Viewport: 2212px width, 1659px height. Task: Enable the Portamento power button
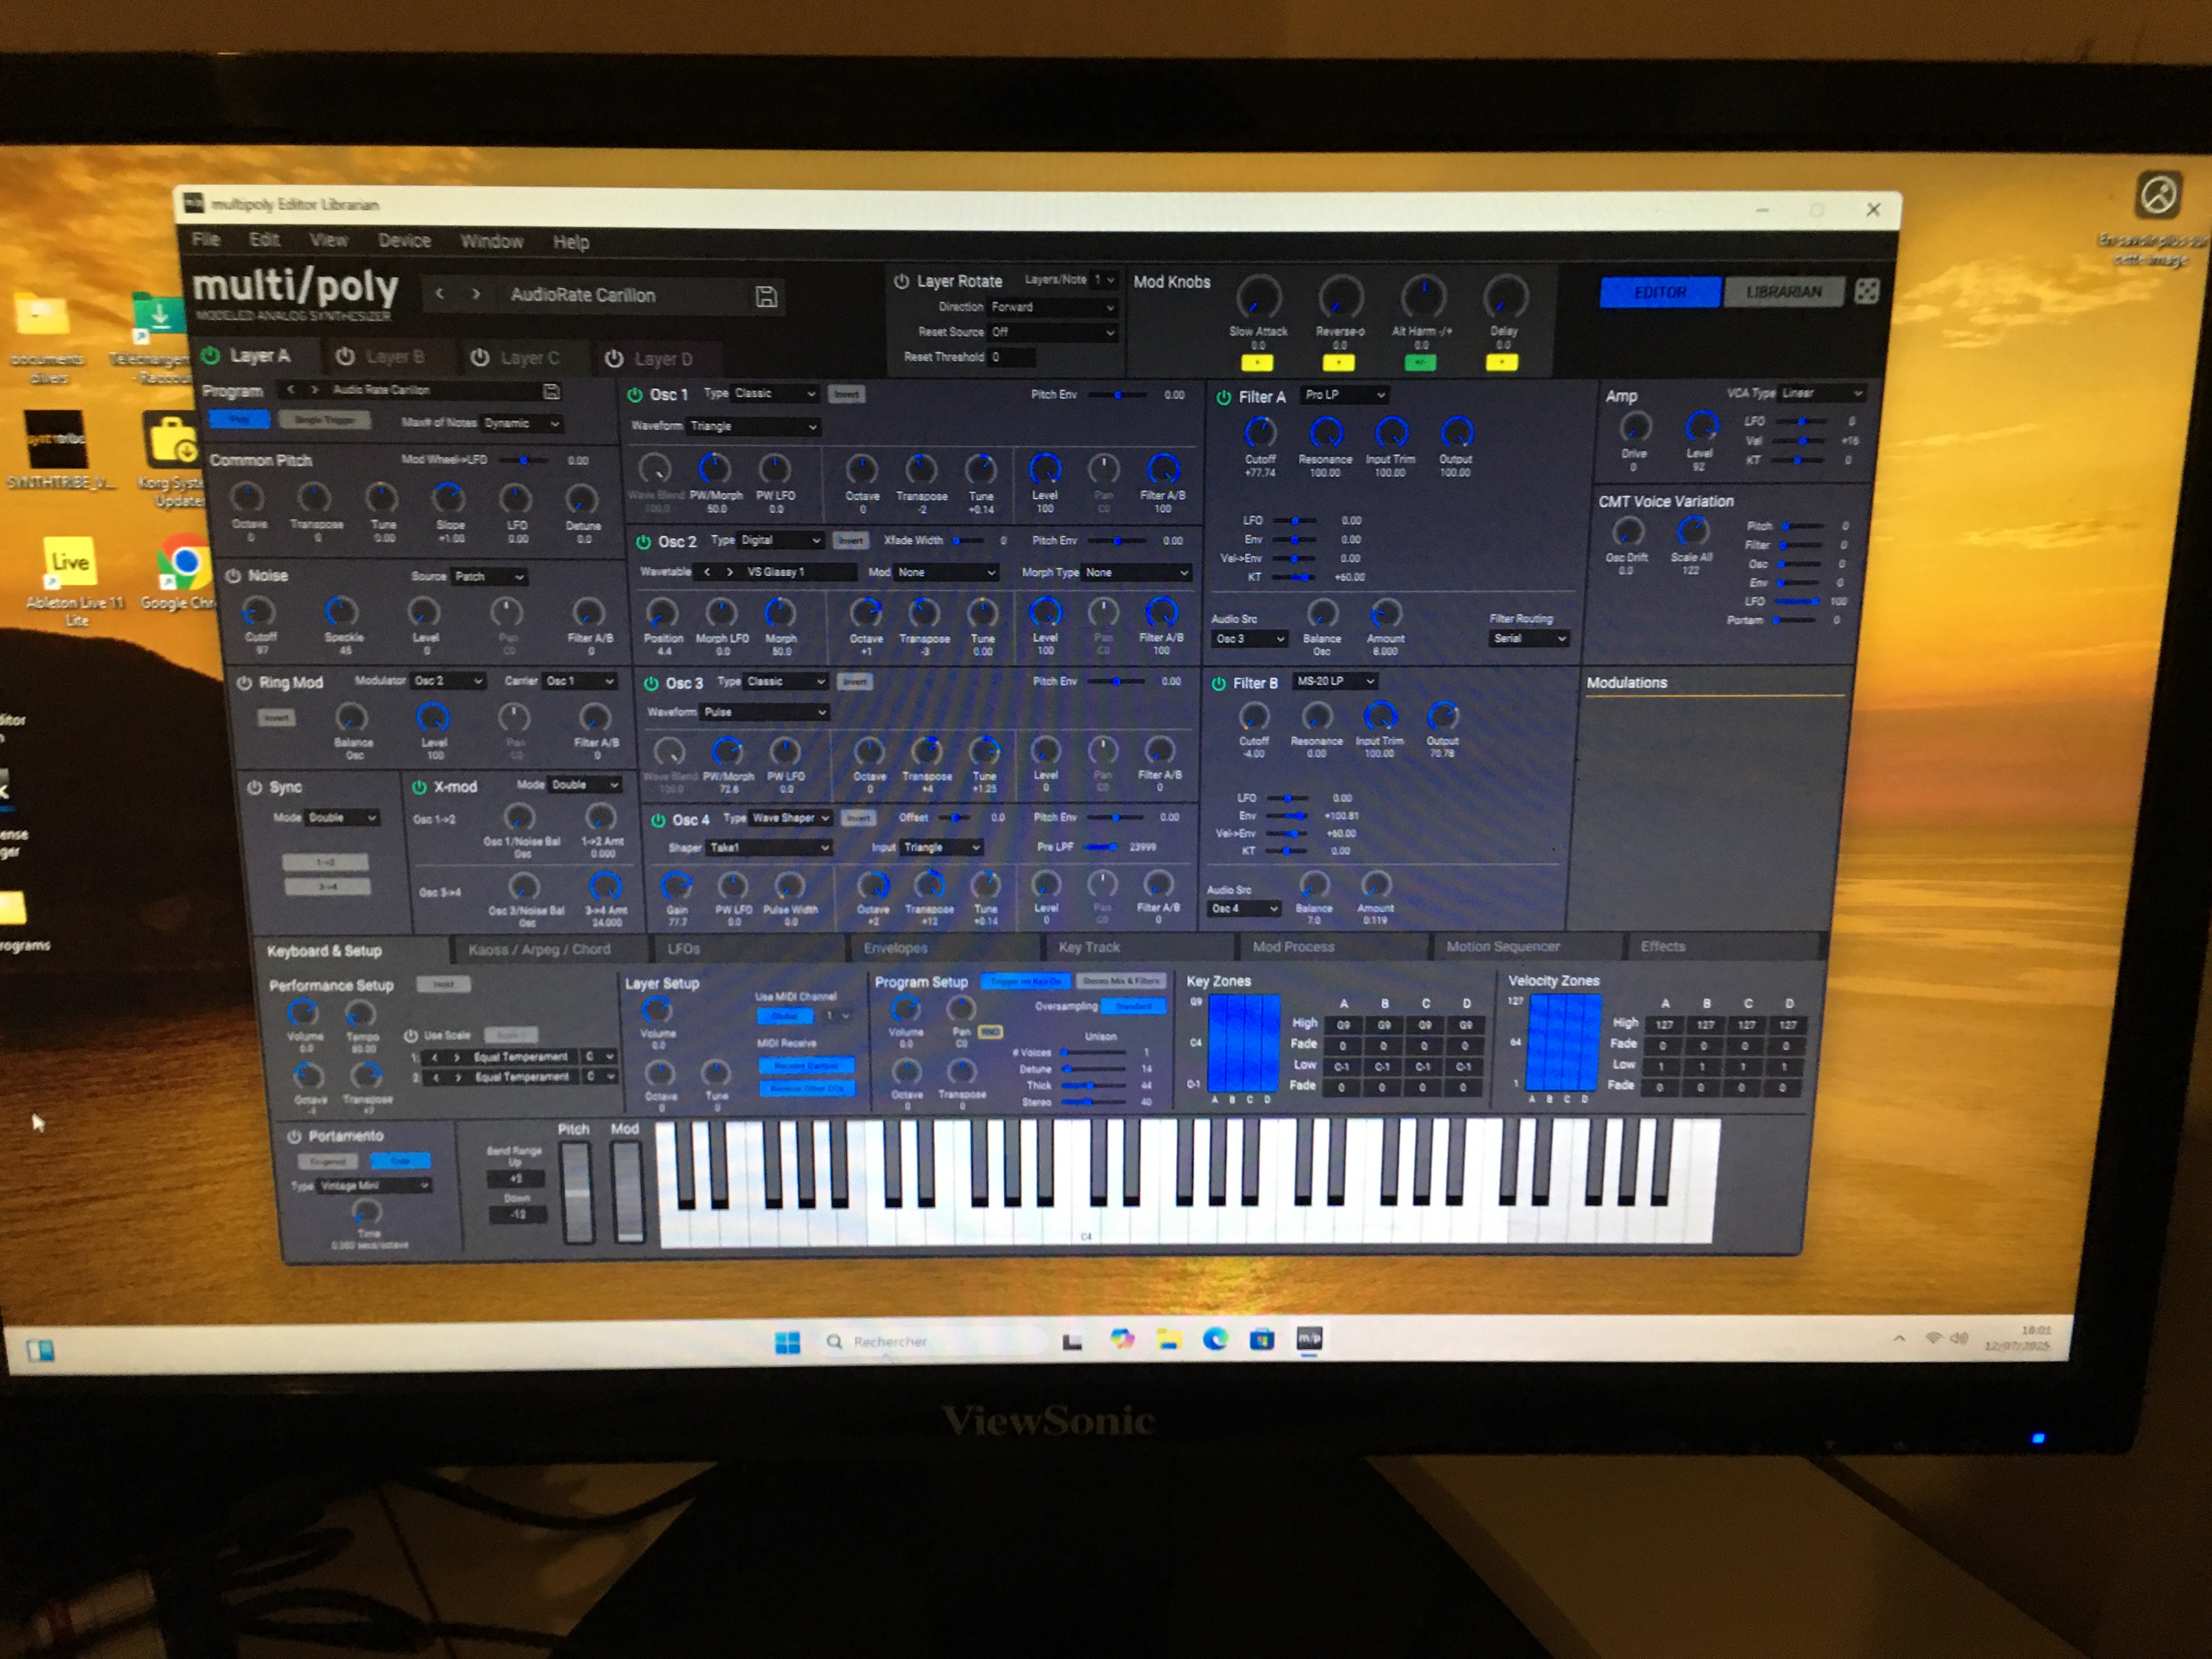[295, 1136]
